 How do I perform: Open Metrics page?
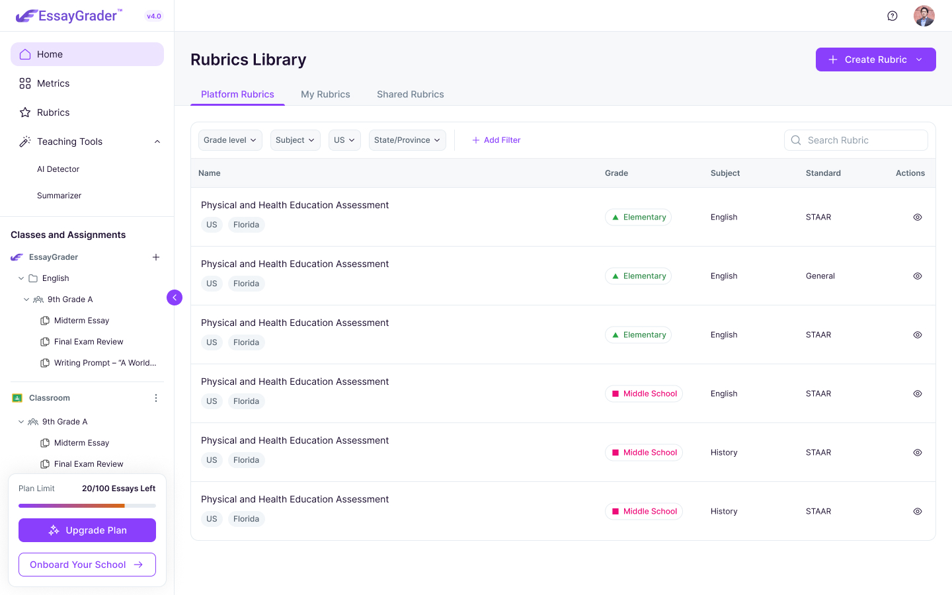[x=87, y=83]
